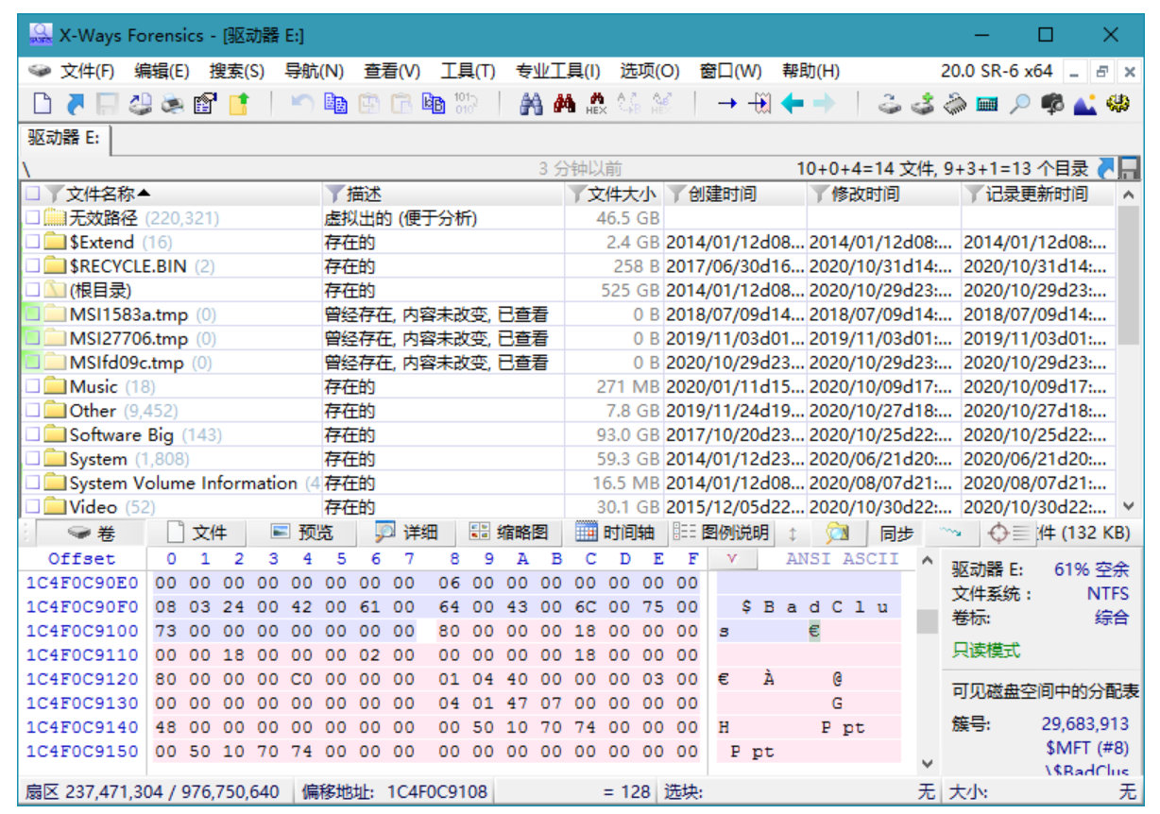This screenshot has height=814, width=1160.
Task: Click offset row 1C4F0C9100
Action: click(x=81, y=631)
